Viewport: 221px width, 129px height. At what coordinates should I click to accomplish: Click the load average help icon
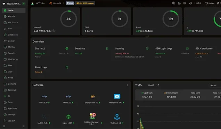[x=54, y=31]
